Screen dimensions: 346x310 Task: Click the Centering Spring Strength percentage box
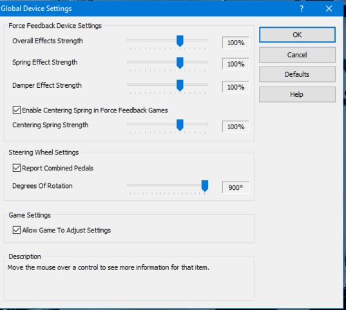(x=236, y=127)
